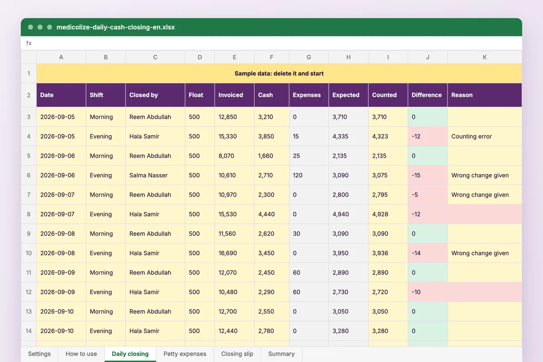This screenshot has height=362, width=543.
Task: Select column K header
Action: click(x=485, y=57)
